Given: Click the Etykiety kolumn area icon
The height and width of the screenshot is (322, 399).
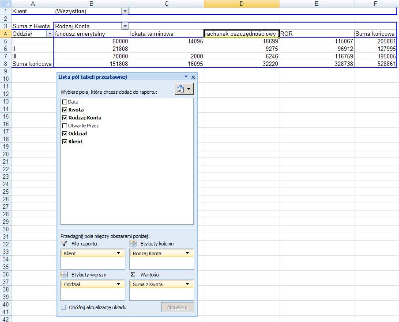Looking at the screenshot, I should 133,243.
